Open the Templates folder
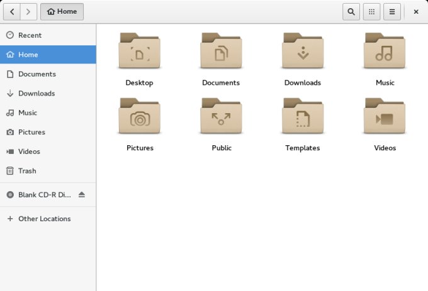The width and height of the screenshot is (428, 291). click(303, 117)
